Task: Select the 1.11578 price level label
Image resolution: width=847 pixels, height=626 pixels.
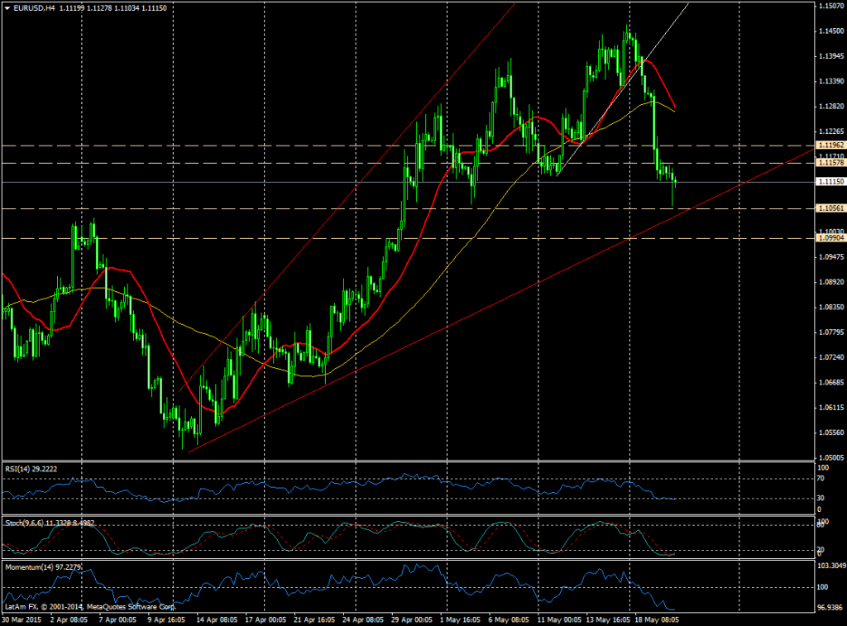Action: (x=830, y=163)
